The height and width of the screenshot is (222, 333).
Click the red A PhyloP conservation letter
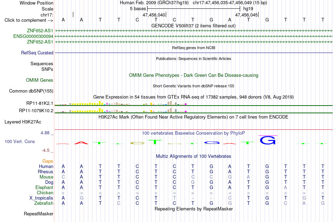(81, 143)
